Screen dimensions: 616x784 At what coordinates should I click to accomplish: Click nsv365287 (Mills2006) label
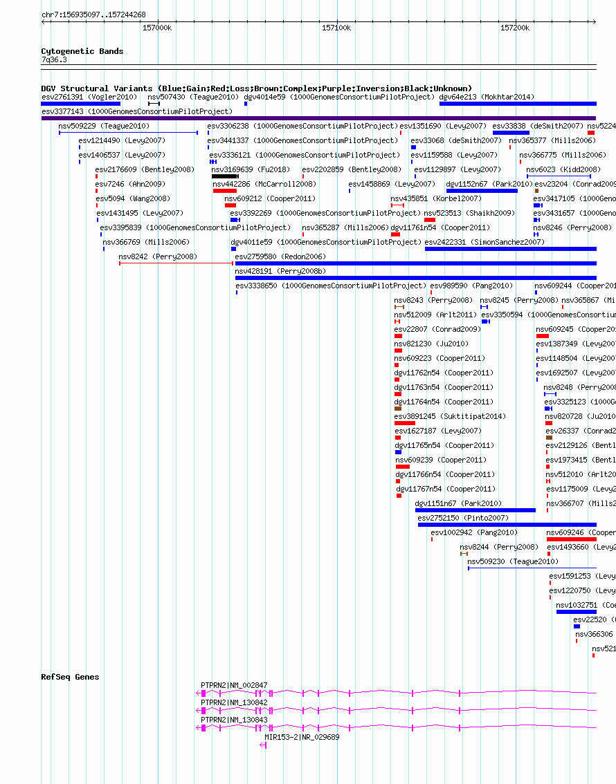click(346, 227)
